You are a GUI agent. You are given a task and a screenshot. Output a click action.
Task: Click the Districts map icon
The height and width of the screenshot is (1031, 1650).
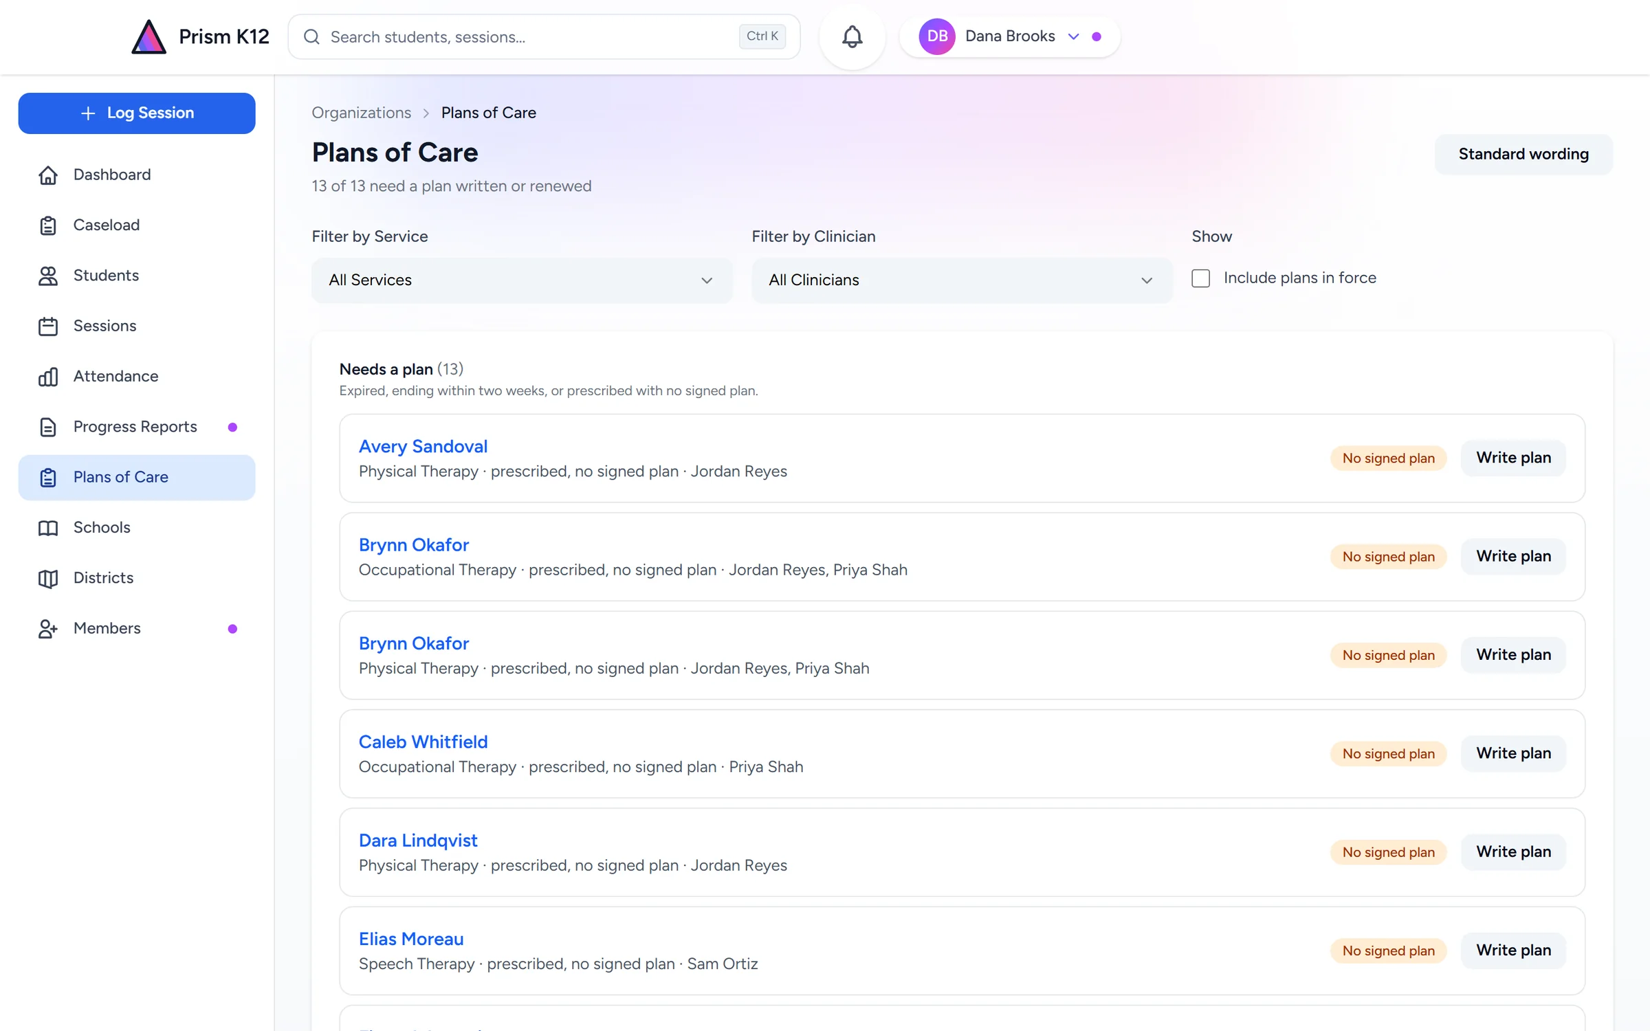(x=48, y=578)
